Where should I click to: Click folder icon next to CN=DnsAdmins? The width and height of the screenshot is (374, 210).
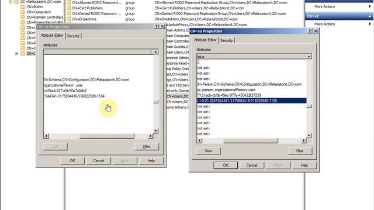pos(69,19)
